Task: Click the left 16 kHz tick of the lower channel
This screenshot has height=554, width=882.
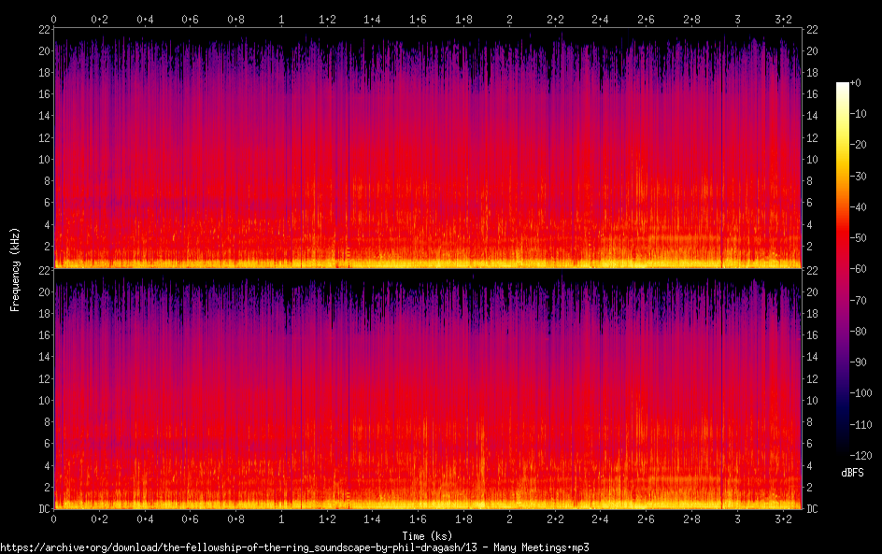Action: 44,334
